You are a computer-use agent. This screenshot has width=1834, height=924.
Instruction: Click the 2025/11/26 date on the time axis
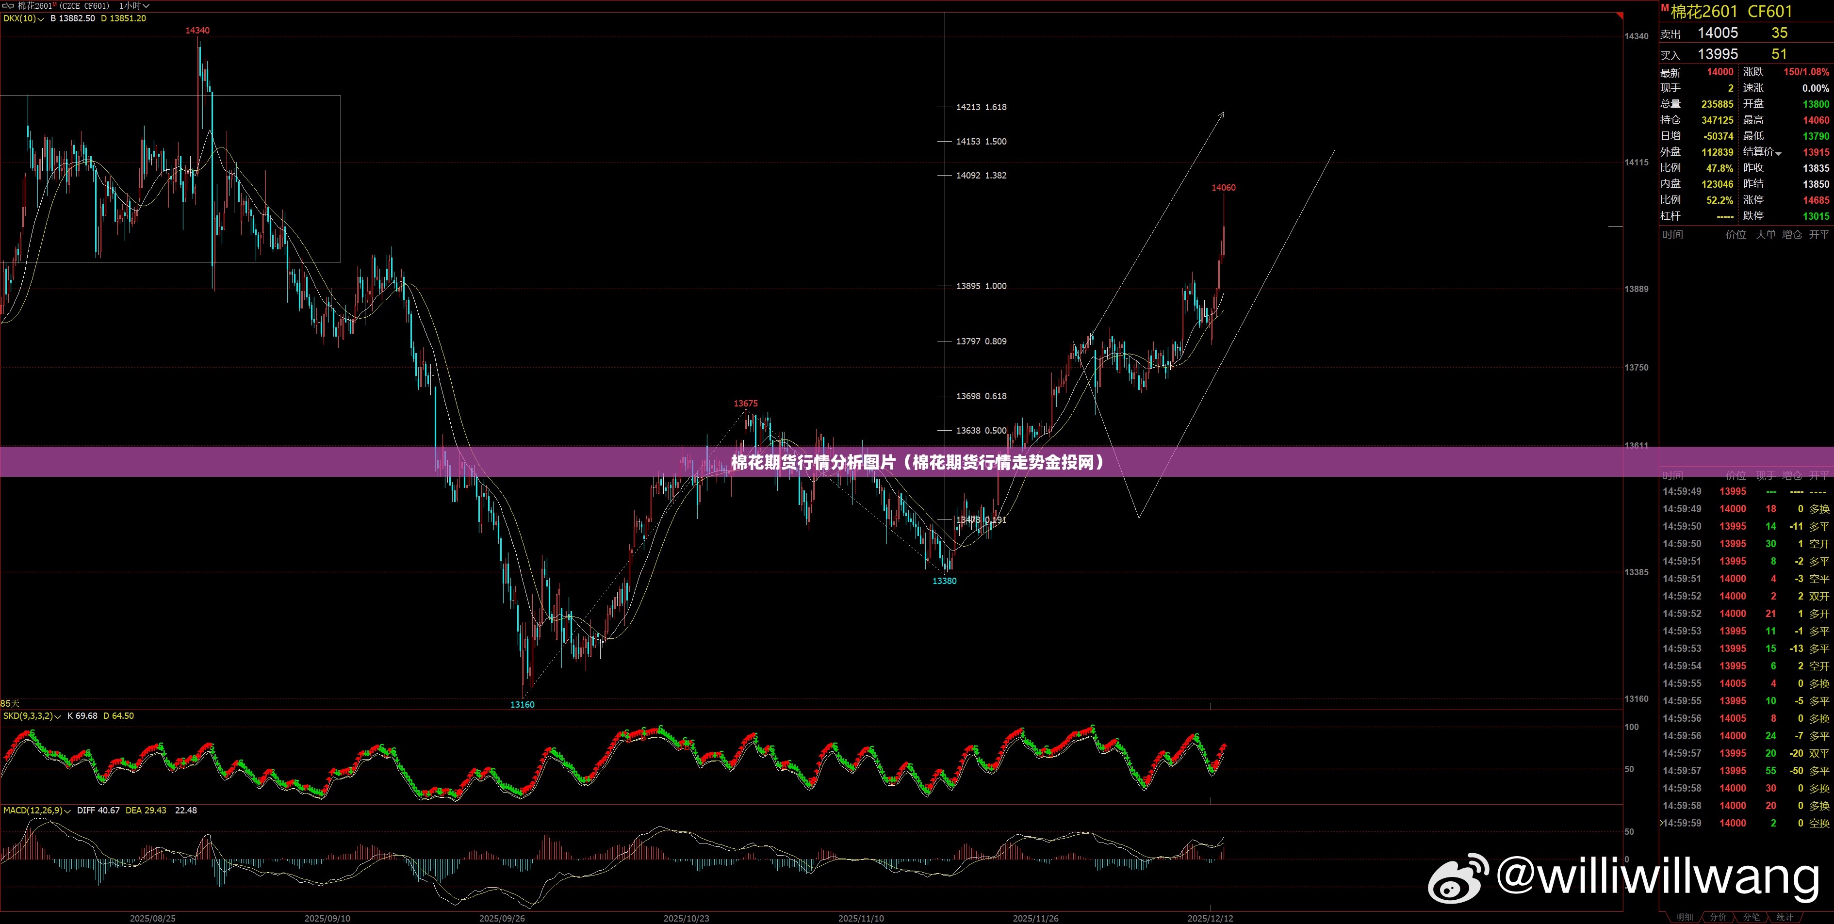click(1035, 918)
